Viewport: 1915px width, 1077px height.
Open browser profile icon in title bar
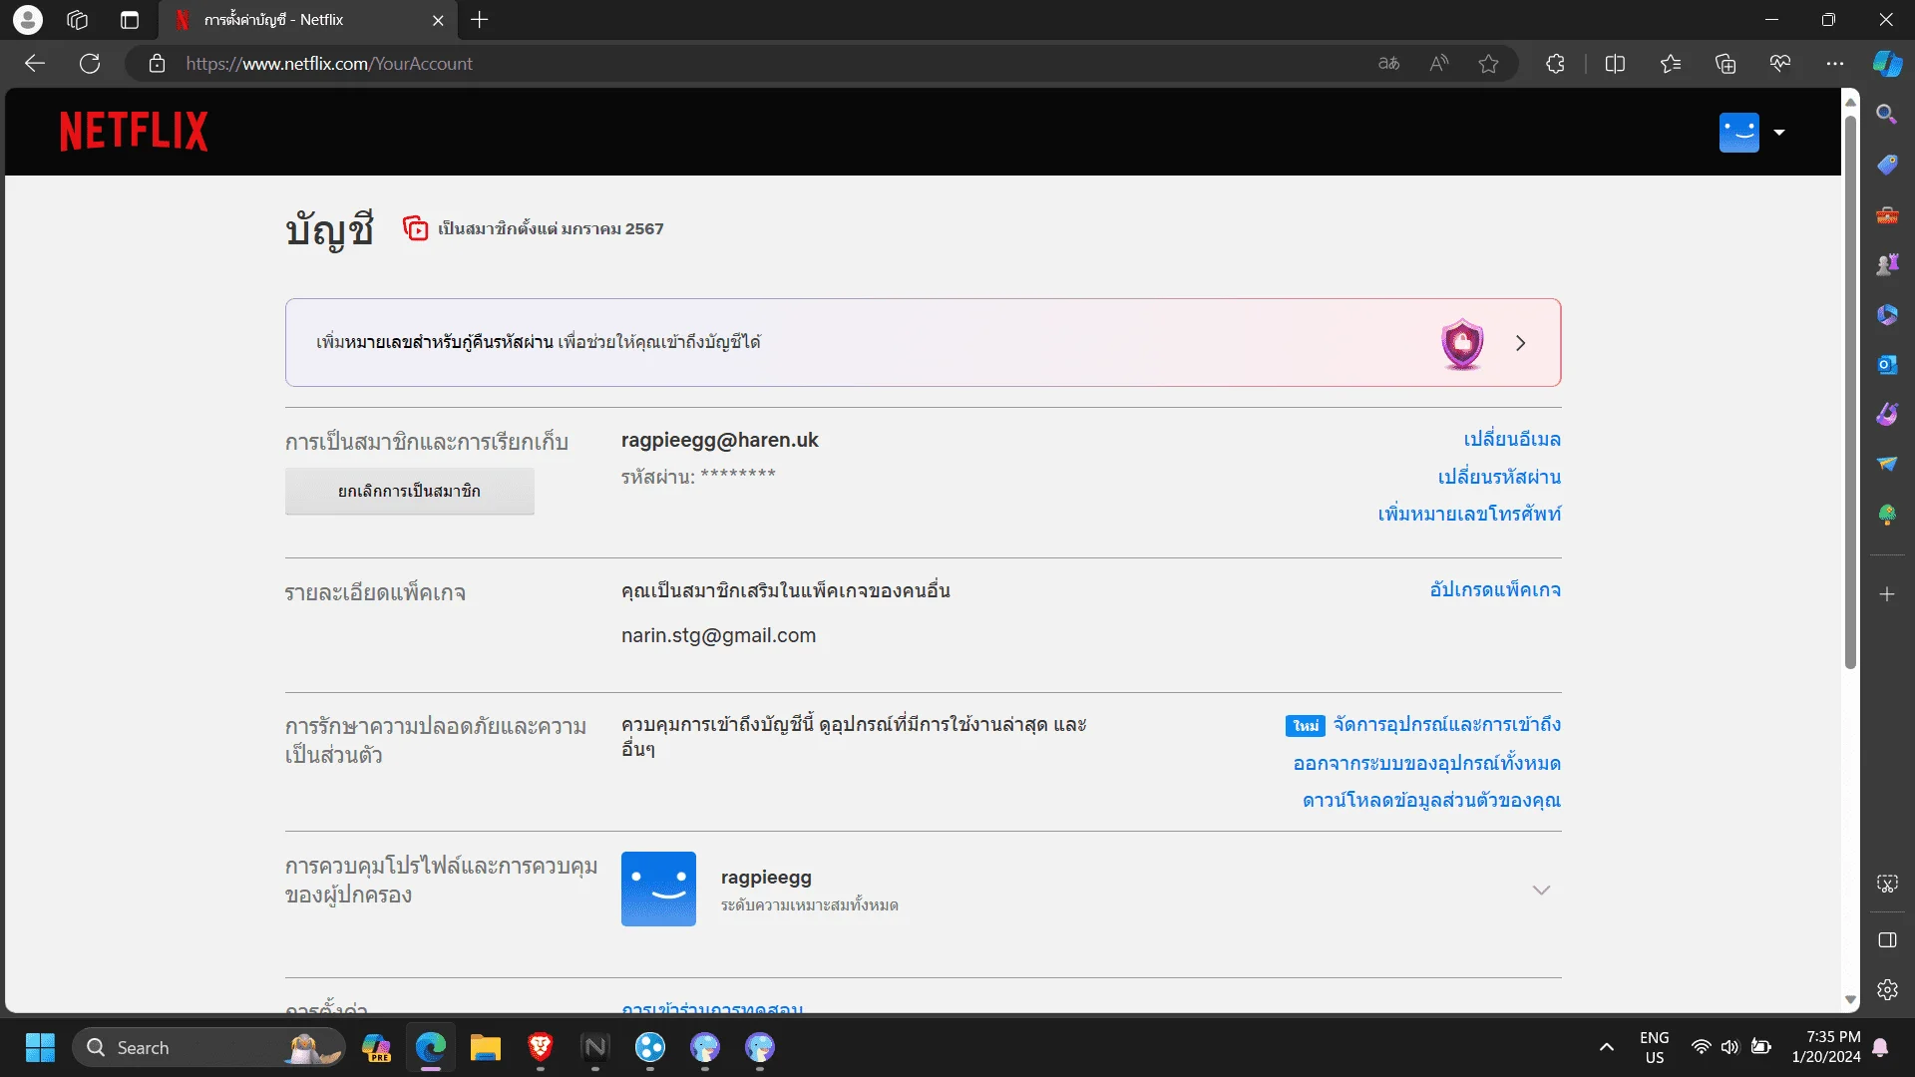point(28,19)
